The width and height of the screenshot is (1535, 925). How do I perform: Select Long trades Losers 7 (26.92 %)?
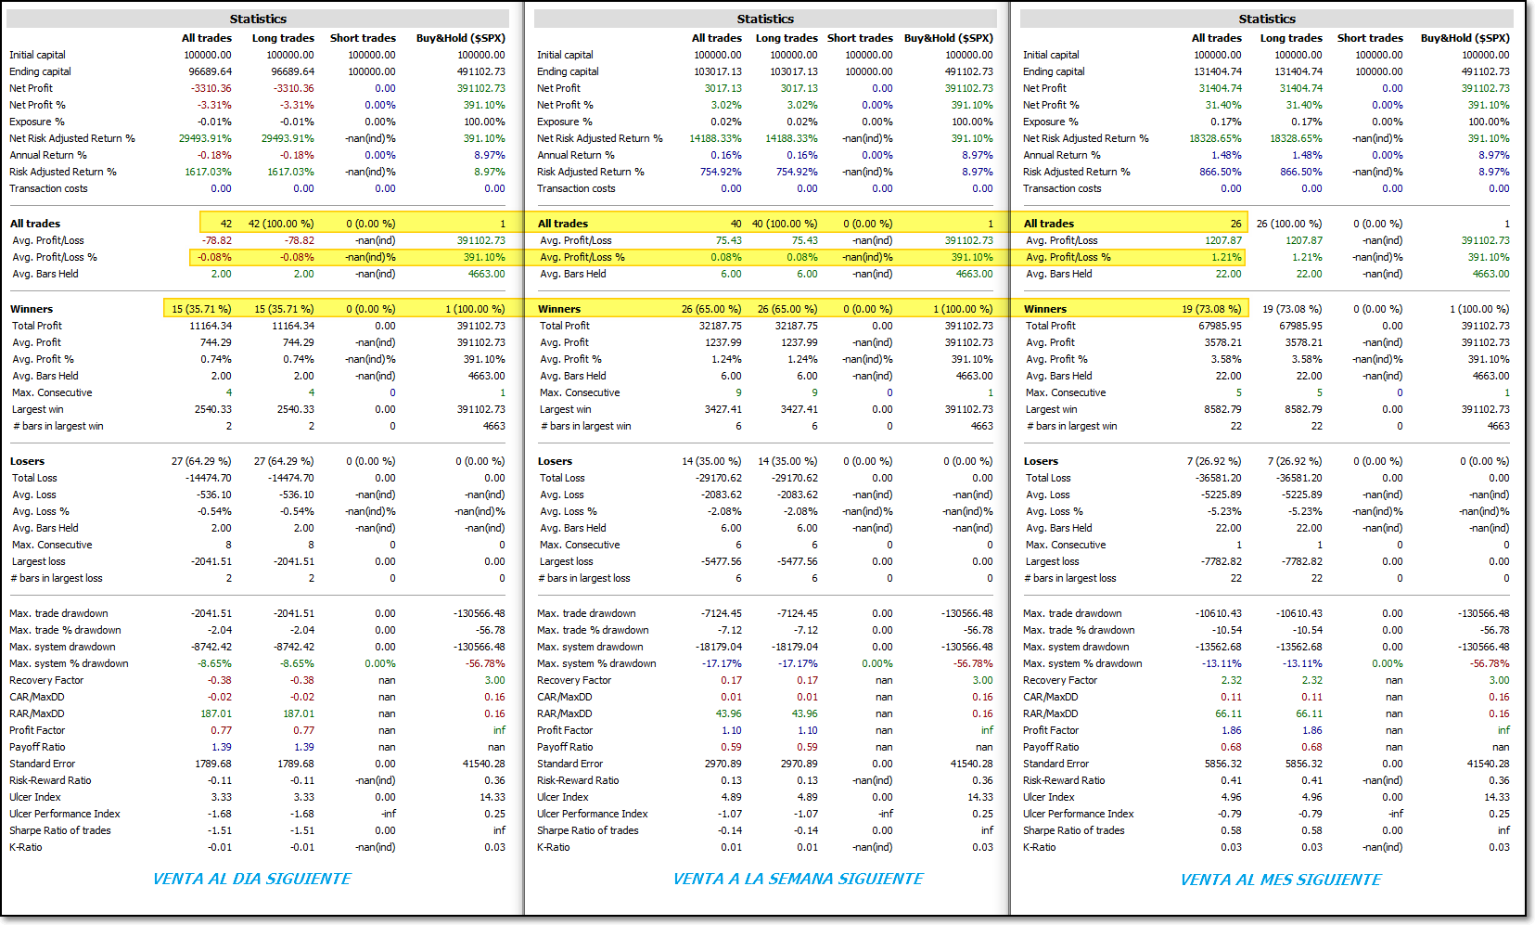pos(1295,461)
